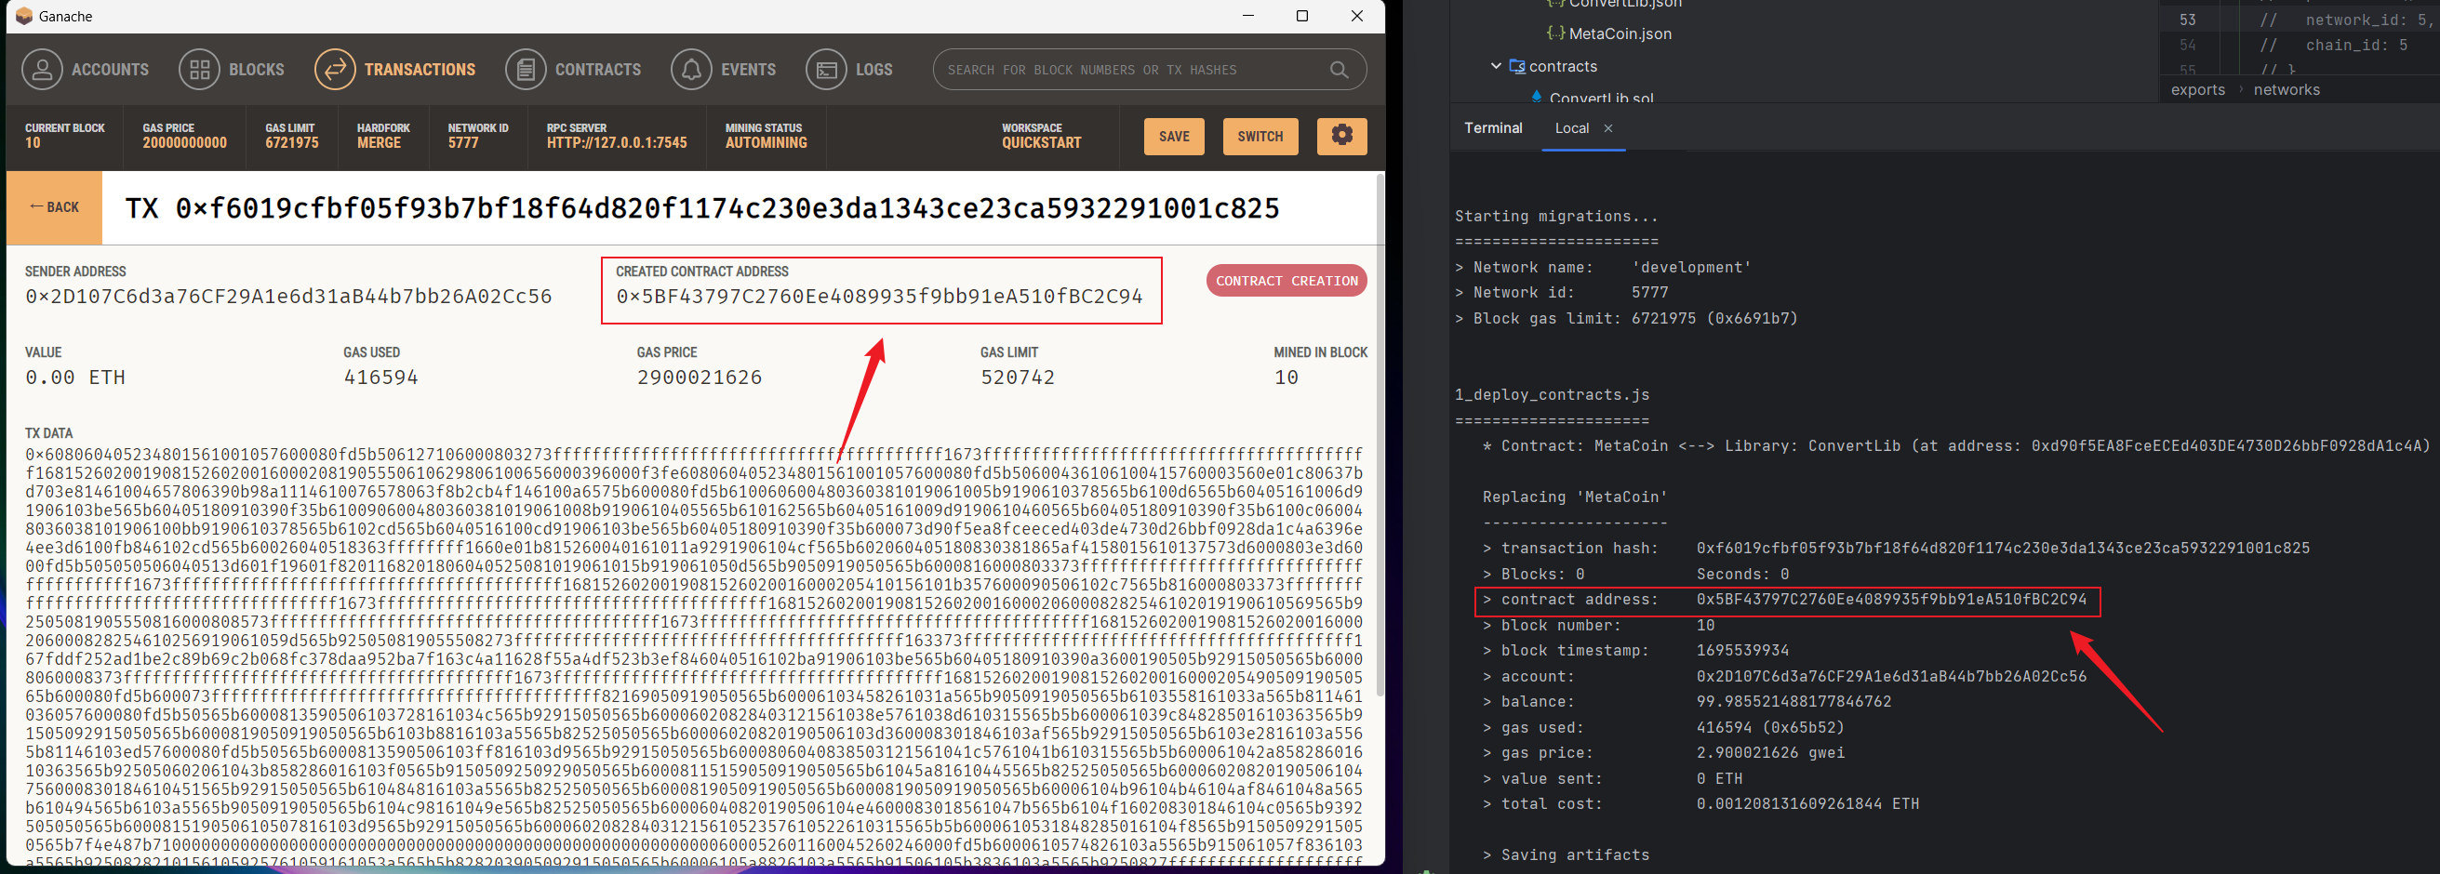
Task: Click the workspace name QUICKSTART
Action: (x=1041, y=143)
